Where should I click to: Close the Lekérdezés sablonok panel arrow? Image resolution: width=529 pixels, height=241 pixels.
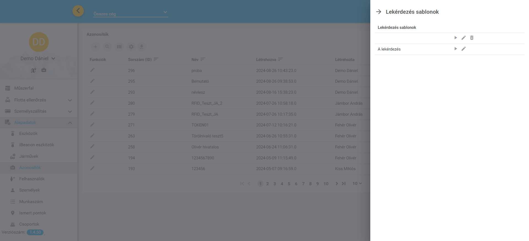click(379, 12)
